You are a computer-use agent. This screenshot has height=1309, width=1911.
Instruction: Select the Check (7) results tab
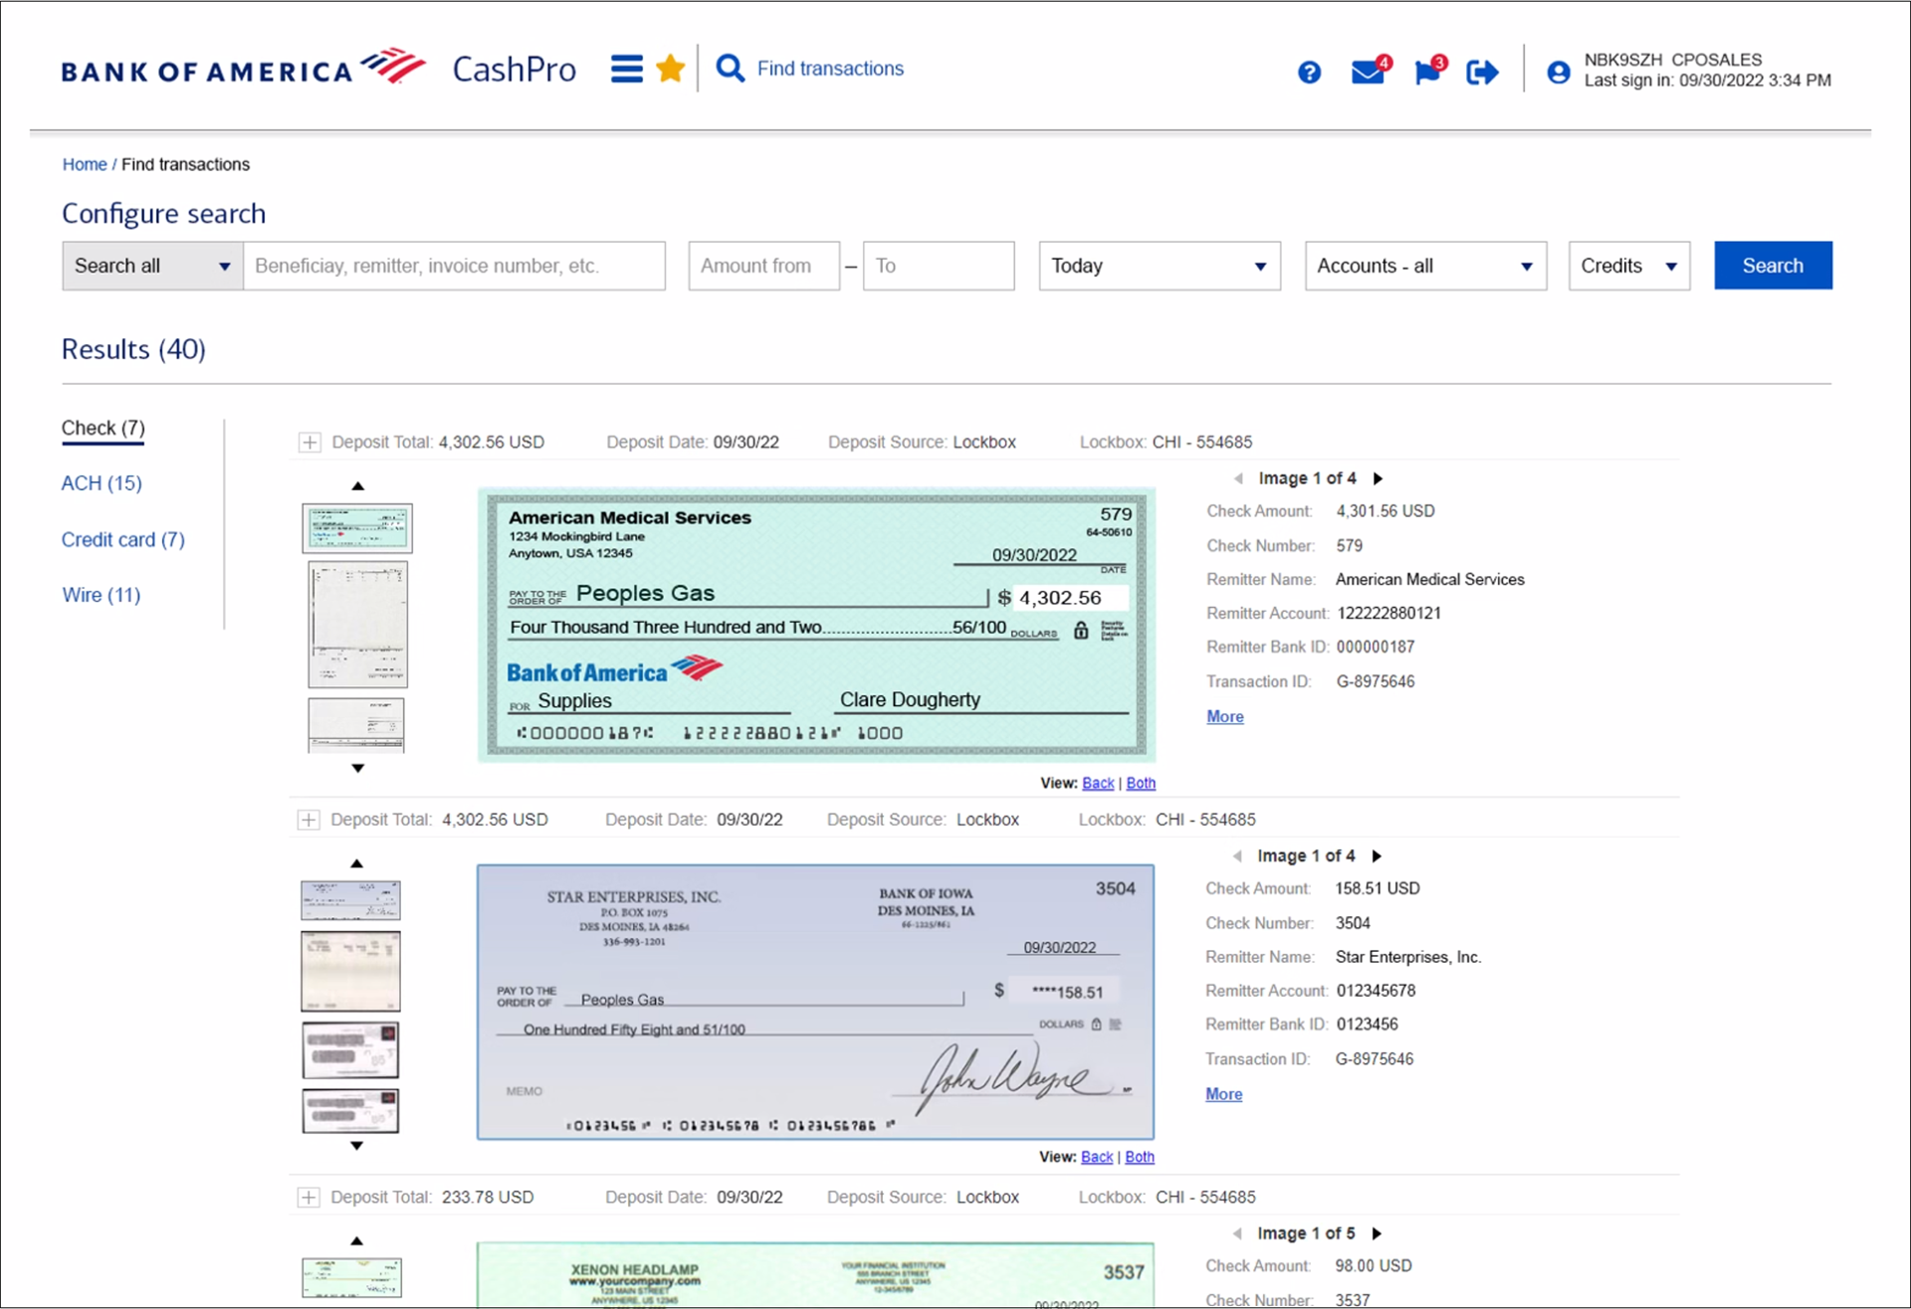[x=103, y=428]
